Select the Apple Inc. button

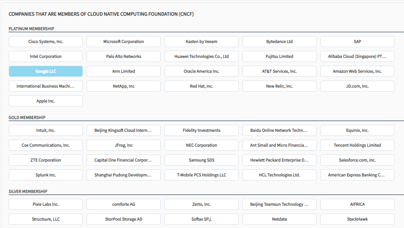[46, 101]
